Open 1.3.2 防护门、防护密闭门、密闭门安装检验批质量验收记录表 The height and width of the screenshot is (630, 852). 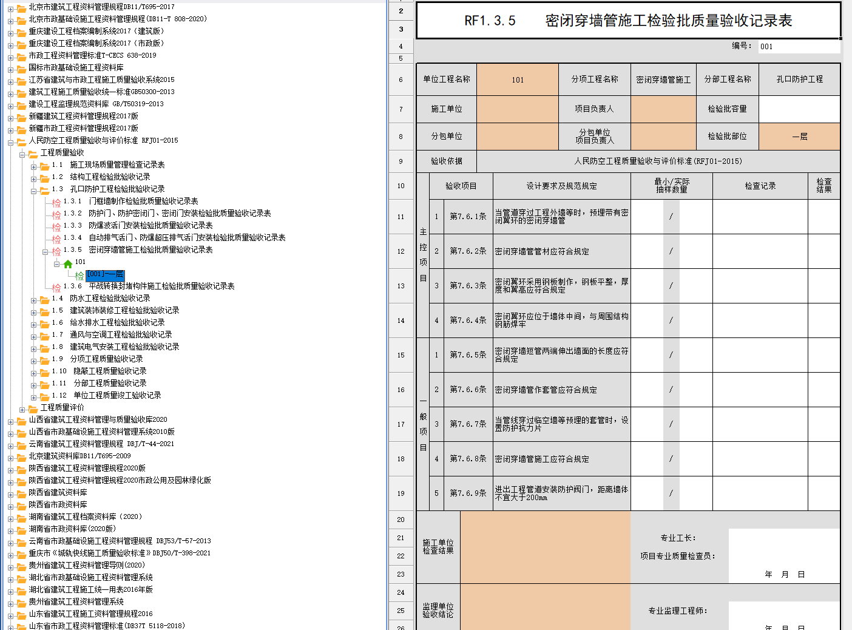(x=167, y=214)
